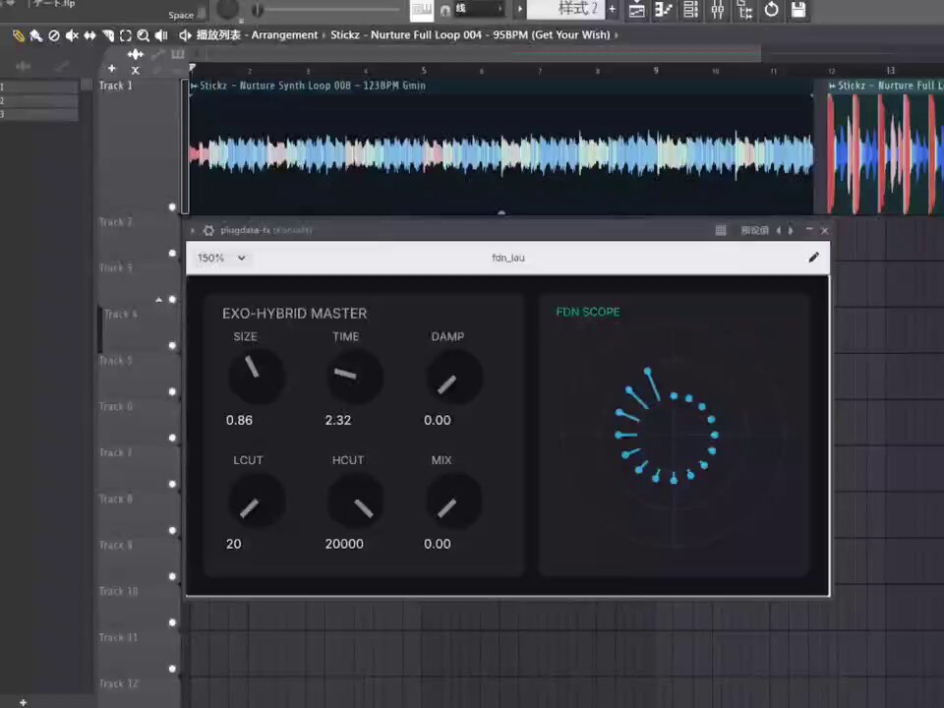Image resolution: width=944 pixels, height=708 pixels.
Task: Click the Stickz Nurture Full Loop breadcrumb
Action: 470,35
